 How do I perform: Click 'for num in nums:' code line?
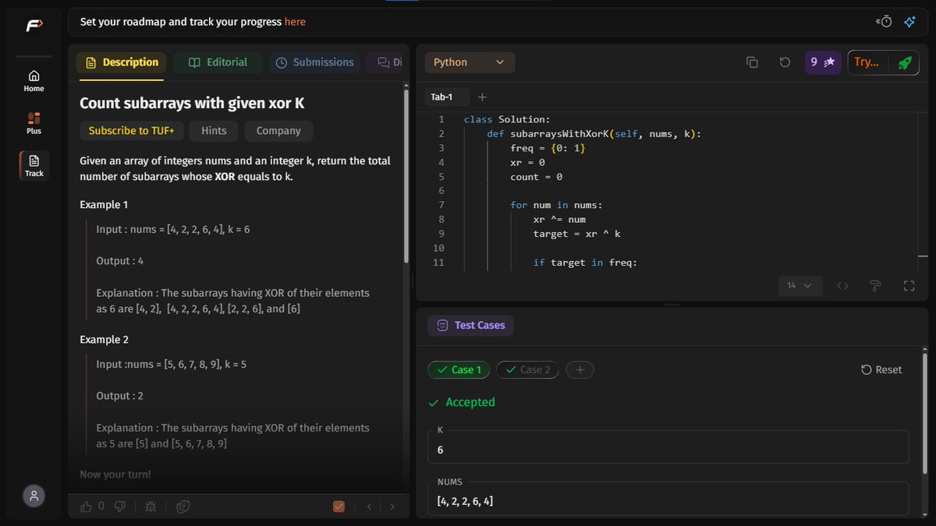tap(556, 206)
